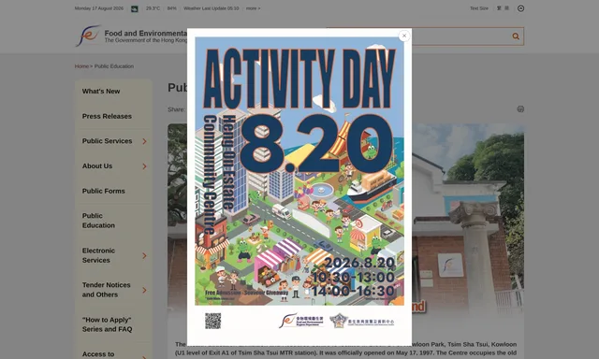The width and height of the screenshot is (599, 359).
Task: Click the printer icon
Action: pyautogui.click(x=520, y=109)
